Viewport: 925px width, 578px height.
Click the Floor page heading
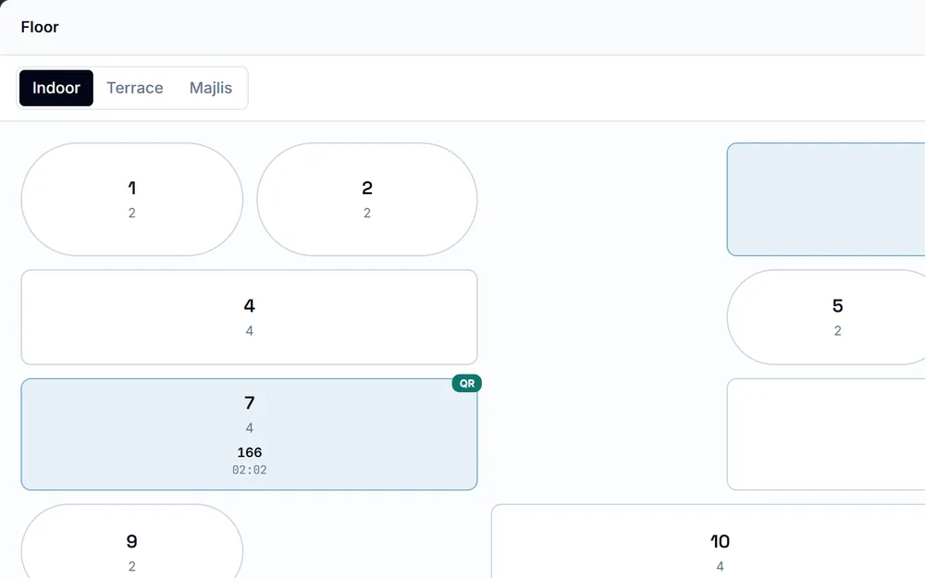40,27
